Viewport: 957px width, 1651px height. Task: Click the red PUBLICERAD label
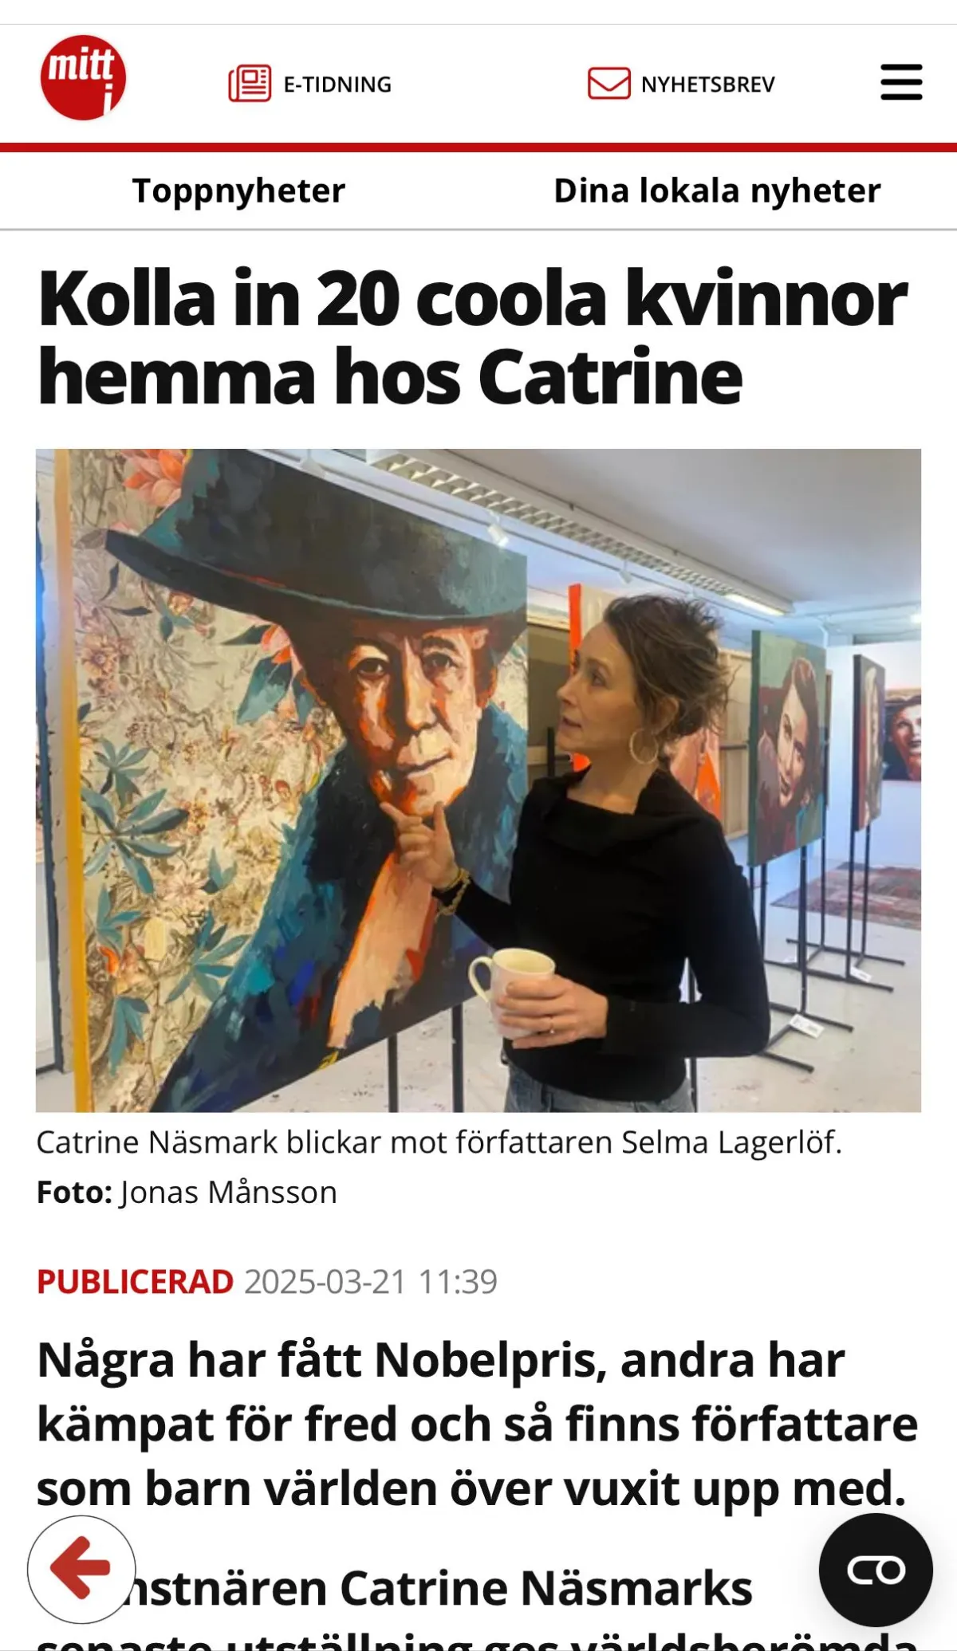click(135, 1282)
